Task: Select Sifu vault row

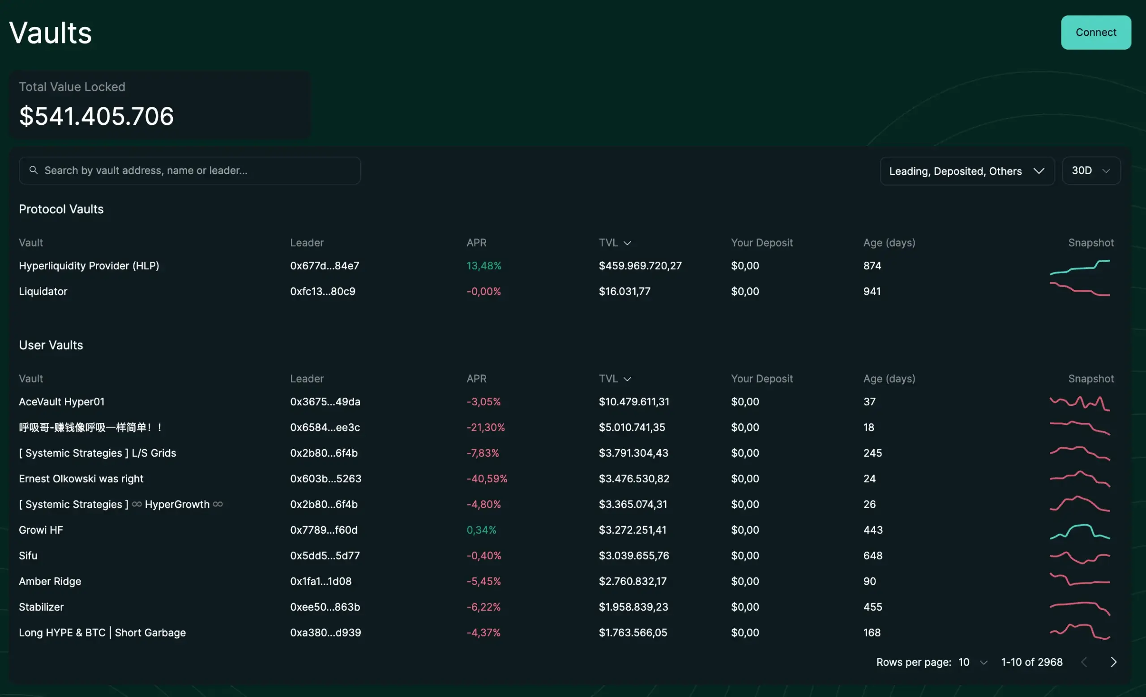Action: pos(28,556)
